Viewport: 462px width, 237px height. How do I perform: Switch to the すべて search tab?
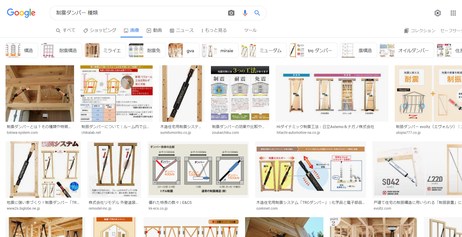tap(66, 30)
